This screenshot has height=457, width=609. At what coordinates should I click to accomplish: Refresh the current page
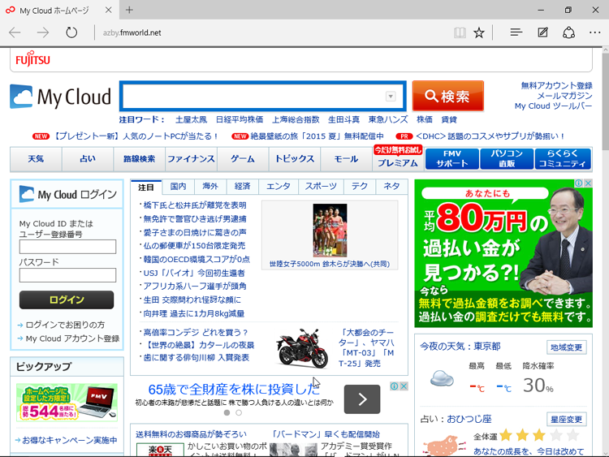coord(71,32)
